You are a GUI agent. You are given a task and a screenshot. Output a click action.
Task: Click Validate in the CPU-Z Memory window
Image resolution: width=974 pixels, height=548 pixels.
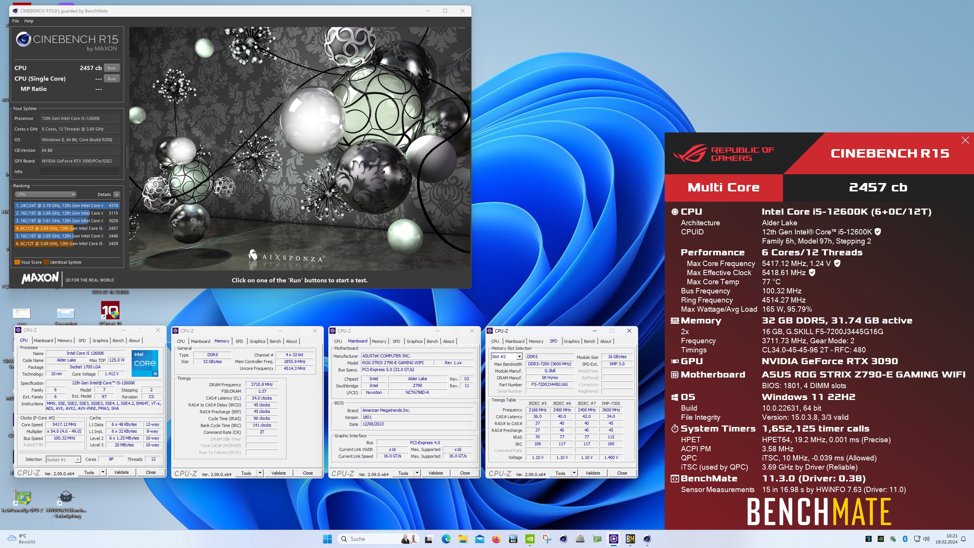click(279, 473)
